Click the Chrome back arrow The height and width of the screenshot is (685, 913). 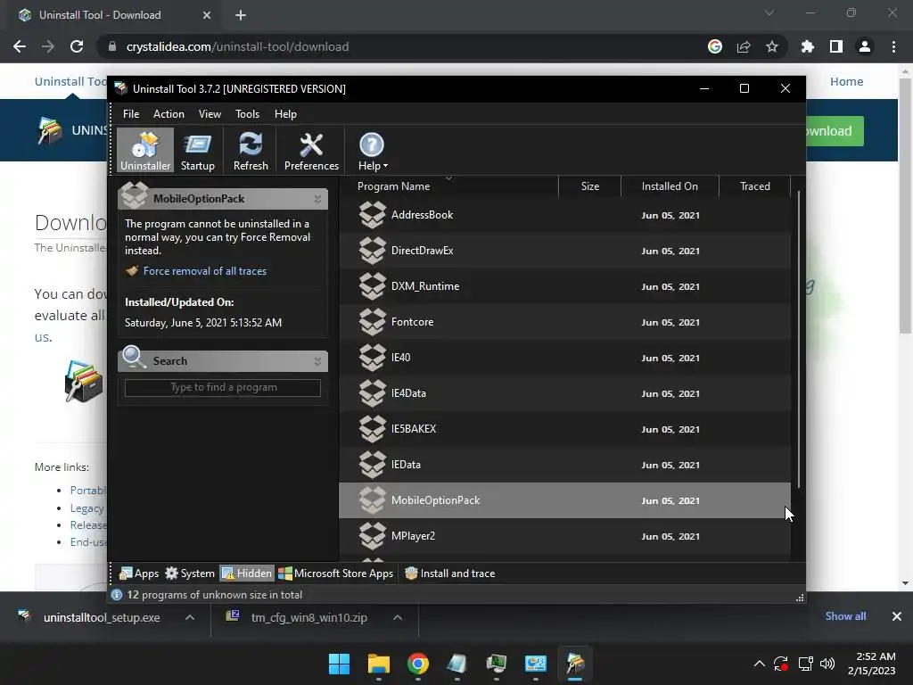click(20, 46)
